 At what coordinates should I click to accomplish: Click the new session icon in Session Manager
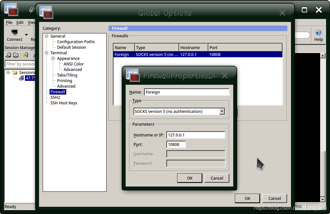point(25,55)
